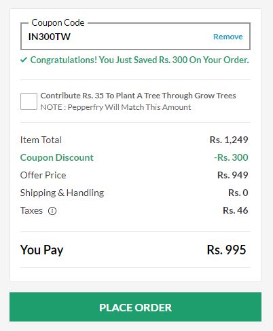Click the Shipping & Handling label

pos(62,193)
